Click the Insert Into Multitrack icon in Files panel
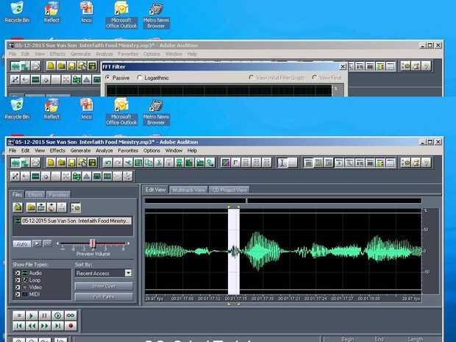This screenshot has width=456, height=342. tap(41, 207)
